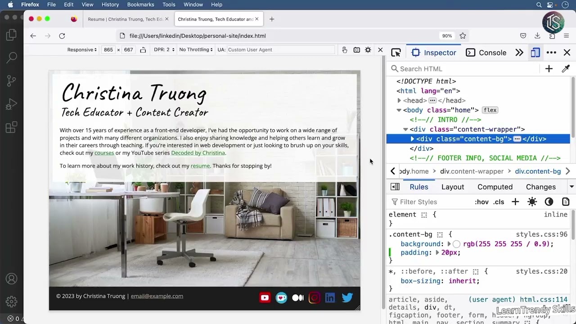Open the Firefox downloads icon
The height and width of the screenshot is (324, 576).
(x=537, y=36)
